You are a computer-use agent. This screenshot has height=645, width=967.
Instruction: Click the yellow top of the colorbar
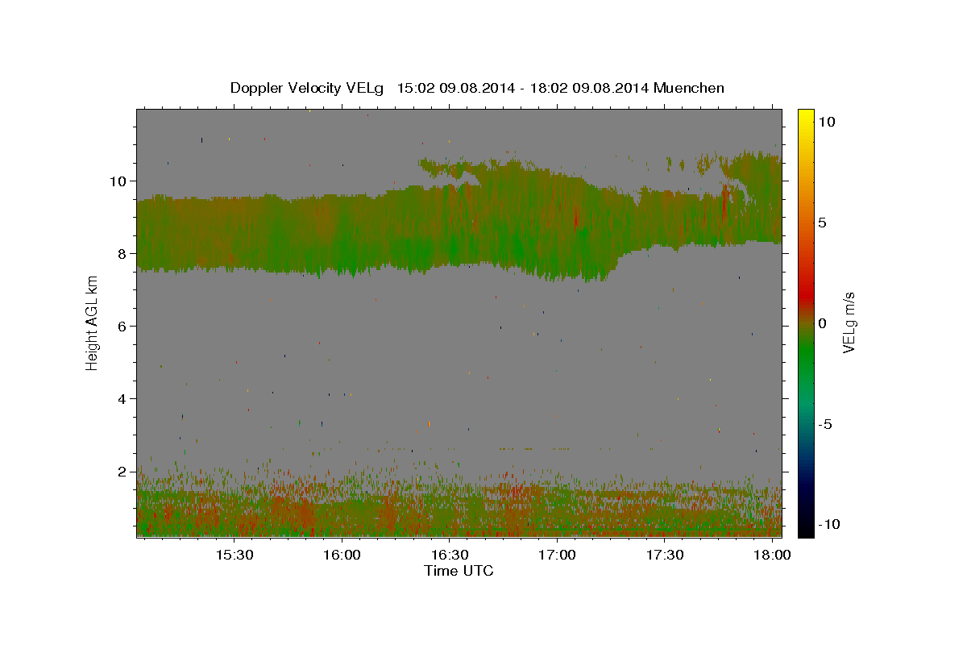tap(806, 114)
